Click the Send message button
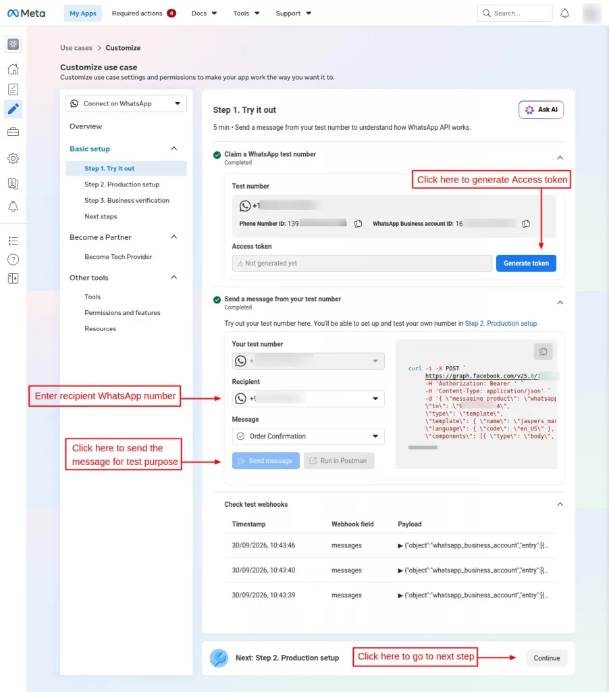The image size is (609, 692). tap(265, 461)
